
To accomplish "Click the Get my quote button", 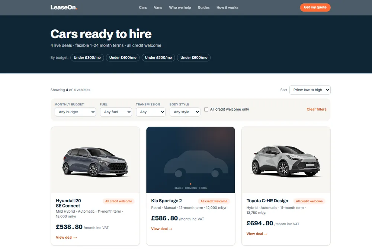I will (x=315, y=7).
